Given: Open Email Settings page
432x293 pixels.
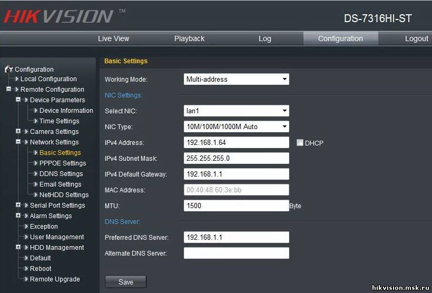Looking at the screenshot, I should point(61,184).
